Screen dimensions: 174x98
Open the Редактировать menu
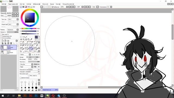[x=13, y=4]
